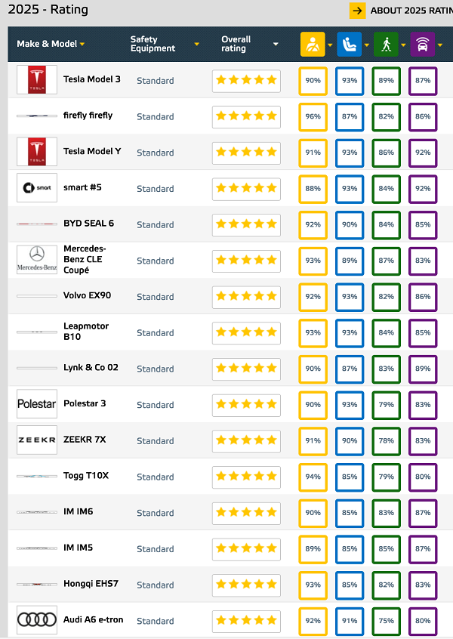
Task: Click the Tesla logo beside Model 3
Action: coord(37,80)
